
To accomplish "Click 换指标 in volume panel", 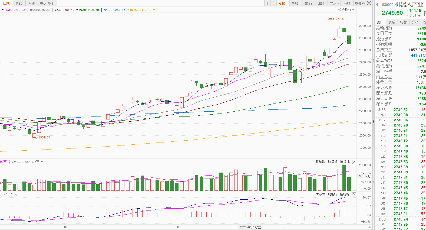I will 345,162.
